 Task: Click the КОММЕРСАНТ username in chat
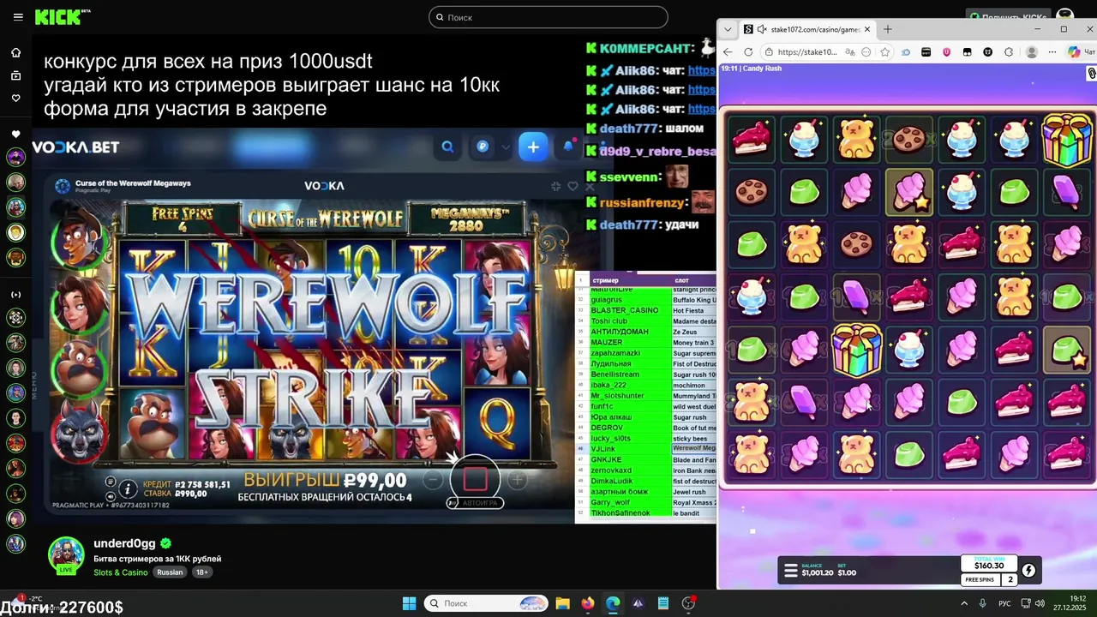(645, 48)
